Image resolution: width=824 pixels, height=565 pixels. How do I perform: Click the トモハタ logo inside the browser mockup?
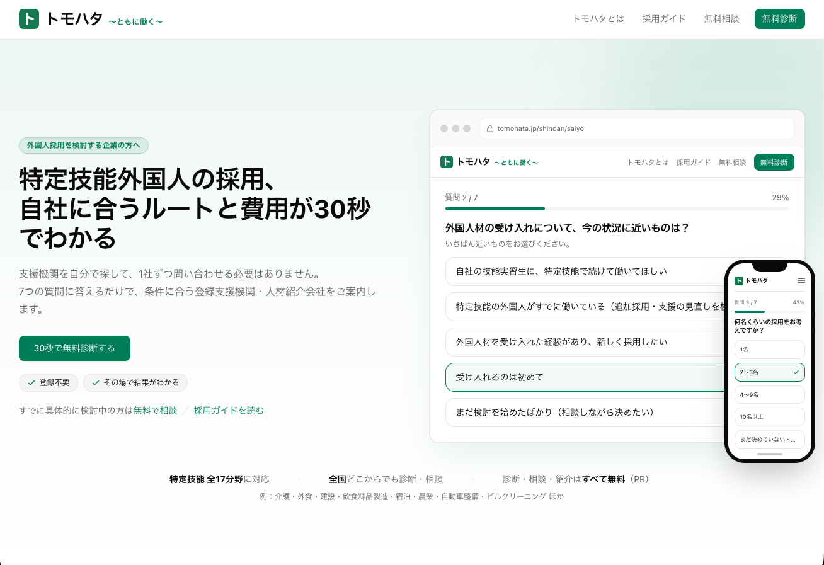pos(489,162)
